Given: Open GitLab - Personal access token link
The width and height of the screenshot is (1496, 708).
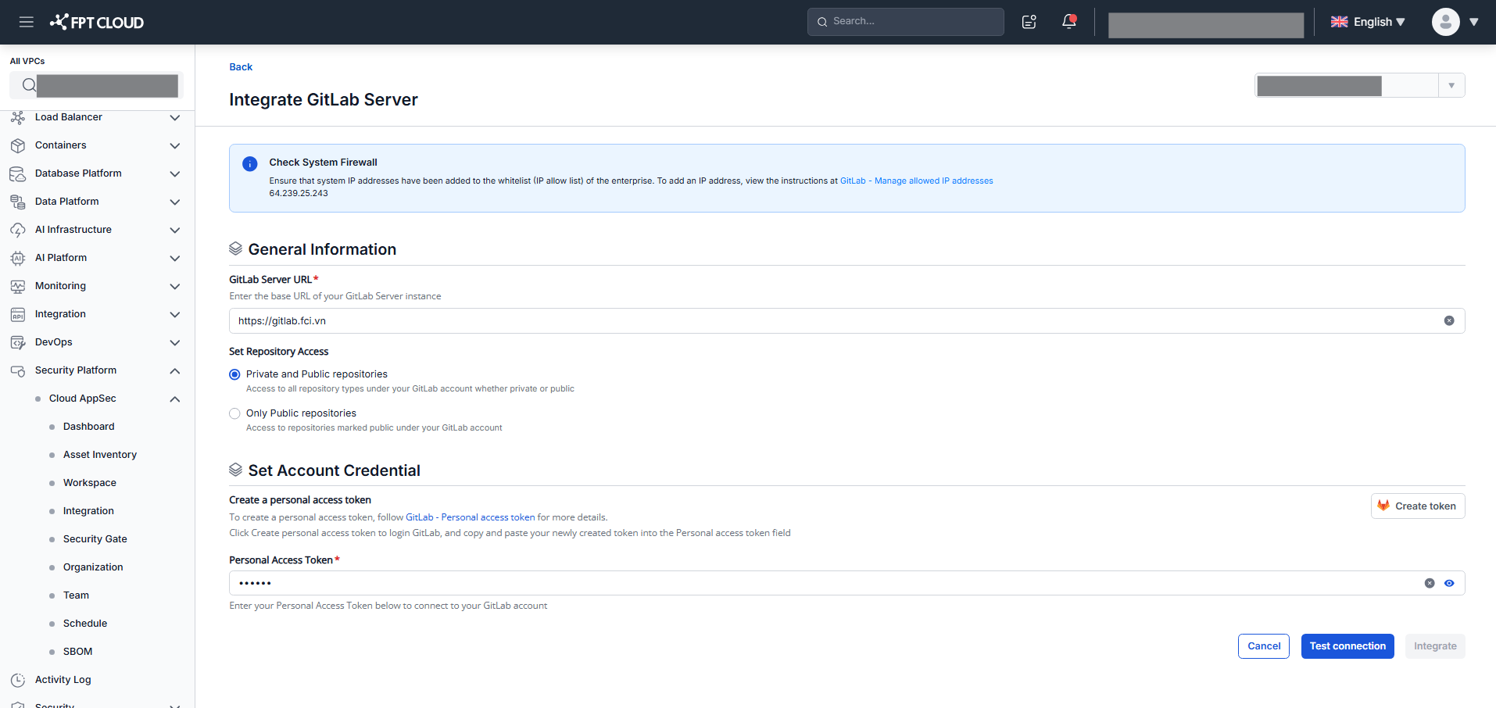Looking at the screenshot, I should (470, 517).
